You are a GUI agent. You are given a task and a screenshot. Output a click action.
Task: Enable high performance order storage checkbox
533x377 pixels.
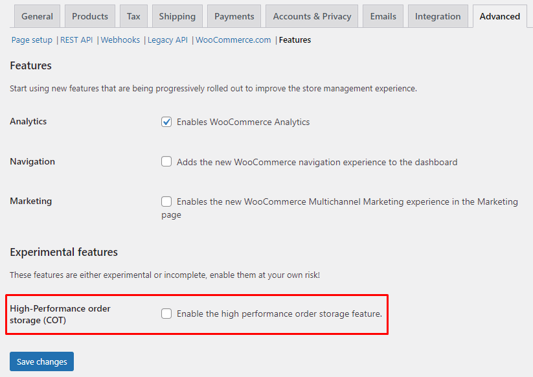(x=166, y=314)
